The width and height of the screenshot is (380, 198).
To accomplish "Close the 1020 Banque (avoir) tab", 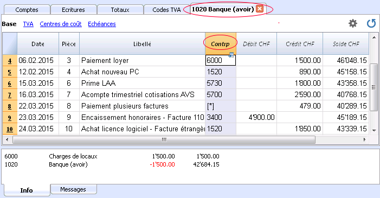I will point(260,9).
